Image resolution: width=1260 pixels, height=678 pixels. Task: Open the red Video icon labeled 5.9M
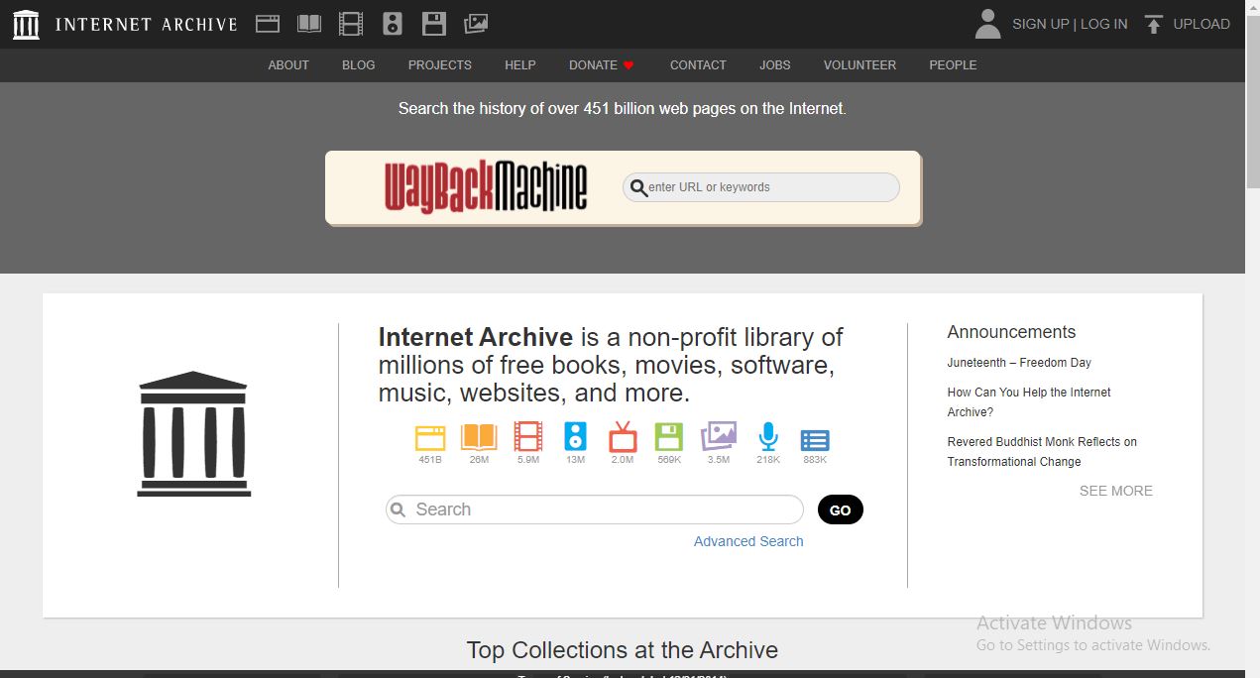coord(528,437)
